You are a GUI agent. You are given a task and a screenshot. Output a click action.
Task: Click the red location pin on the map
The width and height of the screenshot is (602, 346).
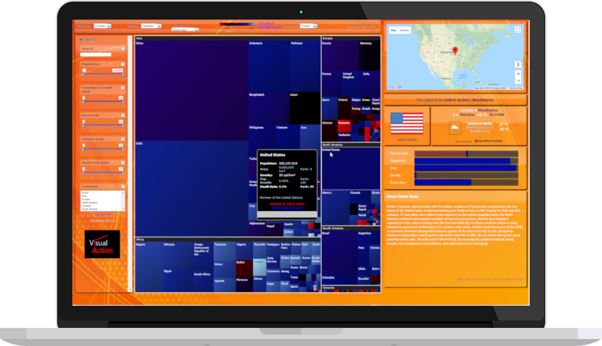point(455,51)
